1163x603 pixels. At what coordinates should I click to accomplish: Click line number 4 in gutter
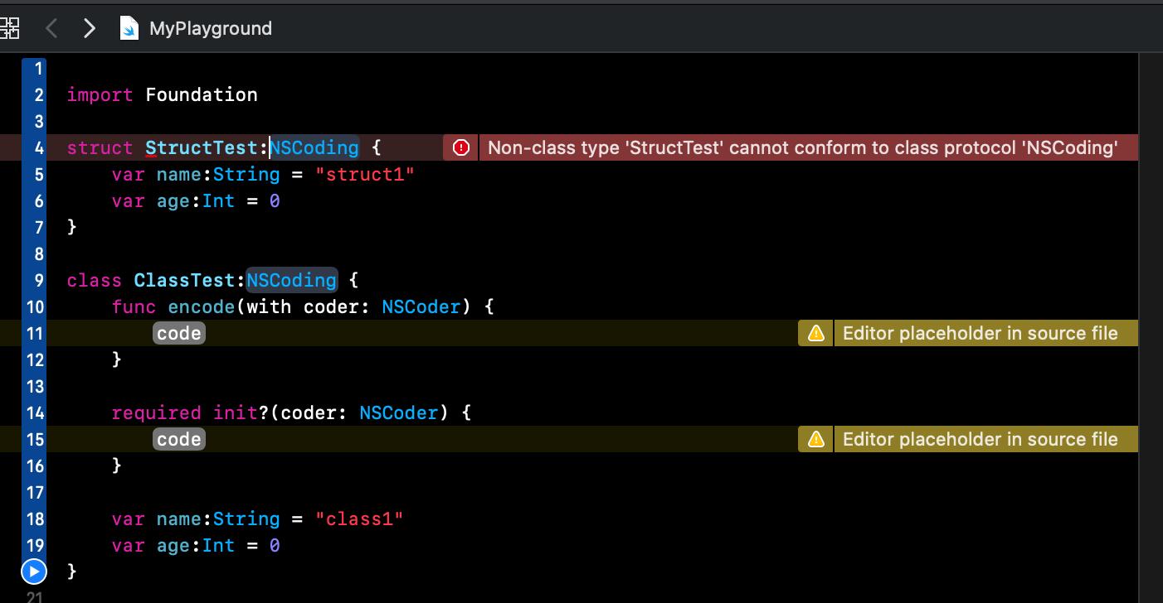(39, 147)
